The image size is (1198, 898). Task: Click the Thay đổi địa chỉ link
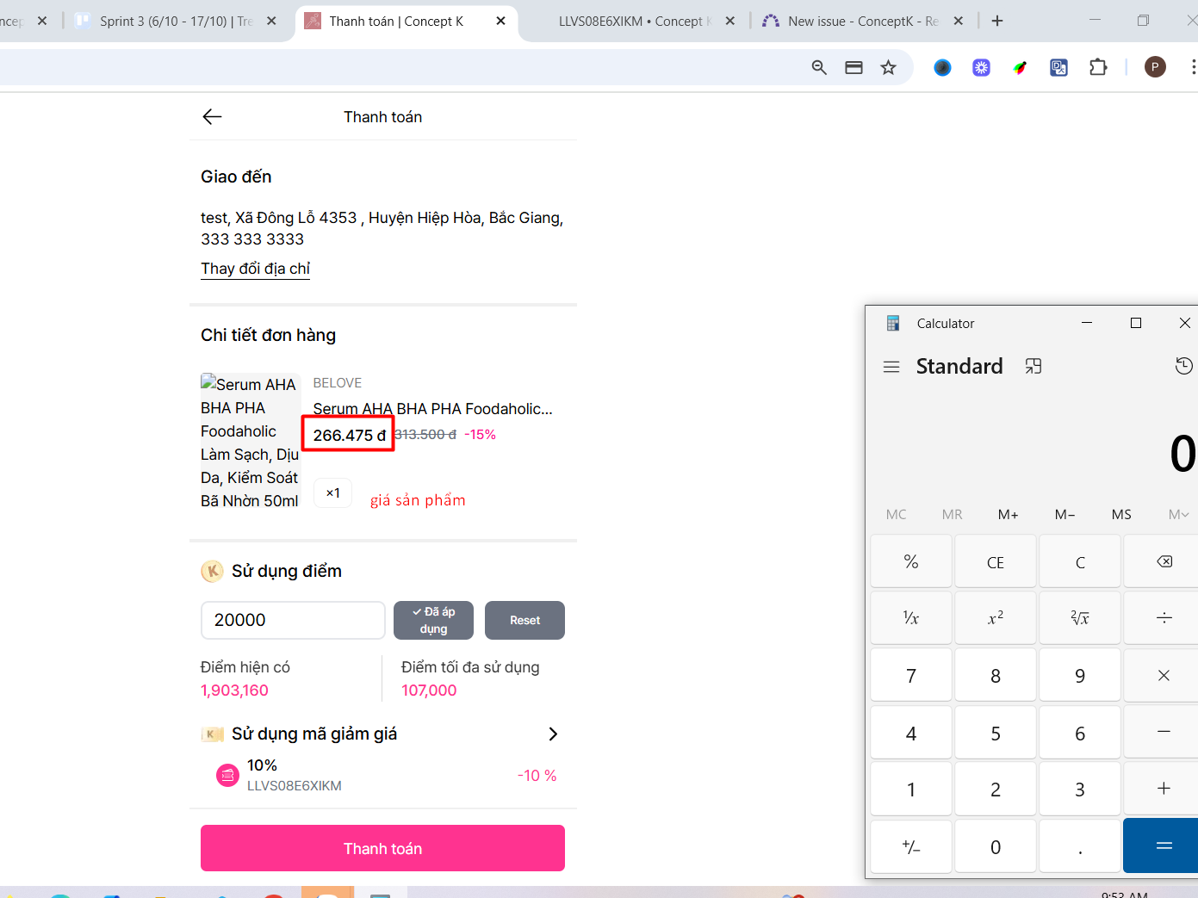point(255,269)
